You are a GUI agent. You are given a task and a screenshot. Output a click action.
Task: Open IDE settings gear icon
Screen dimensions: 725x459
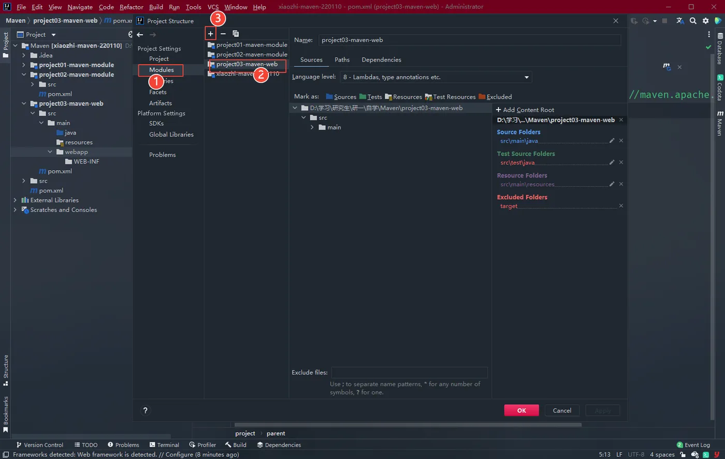point(705,21)
